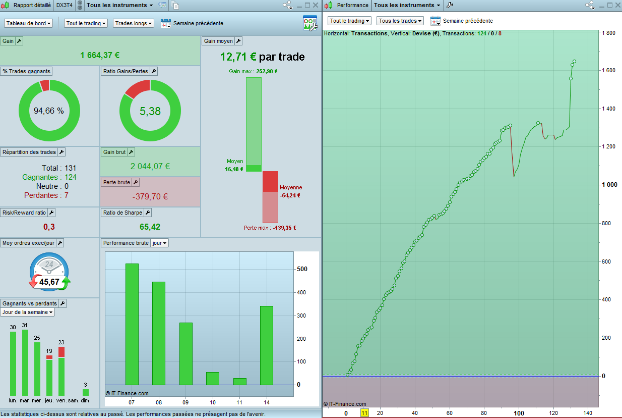Click the highlighted 11 marker on horizontal axis
Screen dimensions: 622x418
pyautogui.click(x=365, y=412)
